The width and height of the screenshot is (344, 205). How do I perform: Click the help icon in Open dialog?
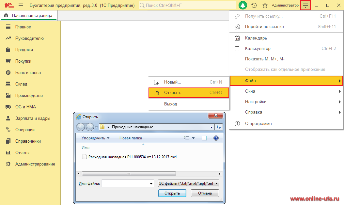(216, 138)
